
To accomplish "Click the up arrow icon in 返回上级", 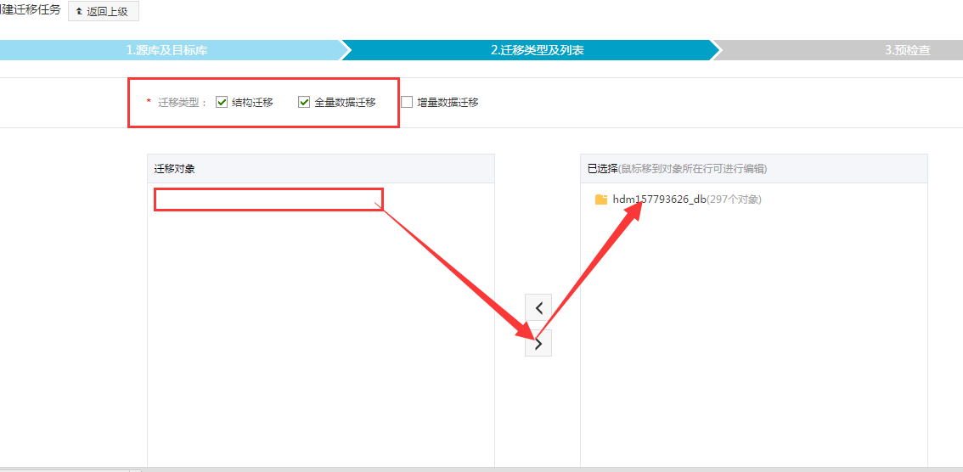I will click(x=80, y=12).
